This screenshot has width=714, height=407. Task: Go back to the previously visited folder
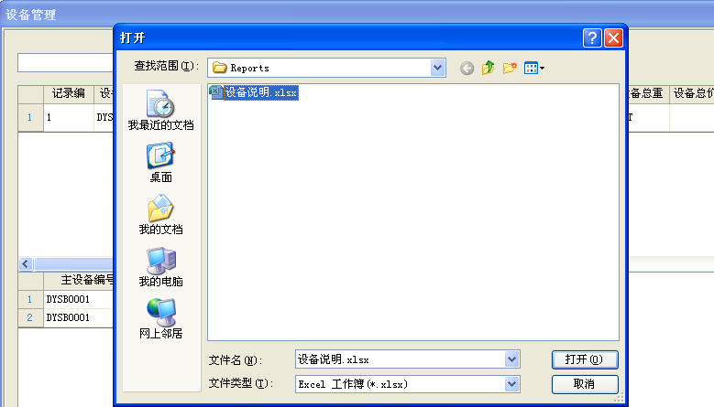pyautogui.click(x=467, y=68)
